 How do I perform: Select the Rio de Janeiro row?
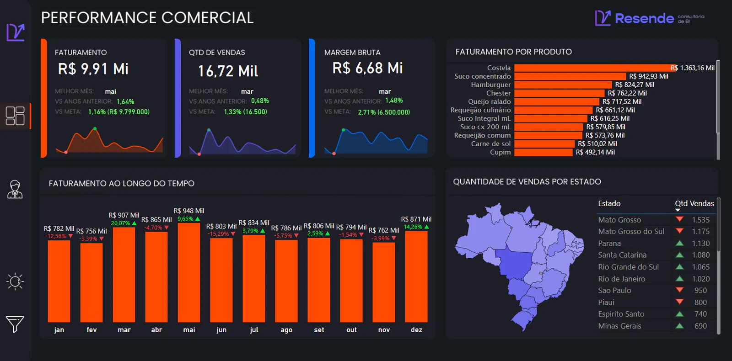pos(656,279)
